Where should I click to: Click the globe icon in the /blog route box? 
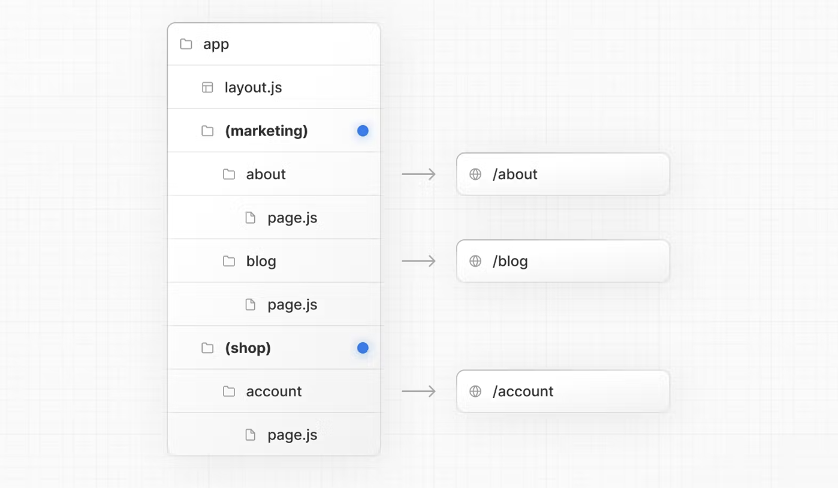pyautogui.click(x=475, y=261)
